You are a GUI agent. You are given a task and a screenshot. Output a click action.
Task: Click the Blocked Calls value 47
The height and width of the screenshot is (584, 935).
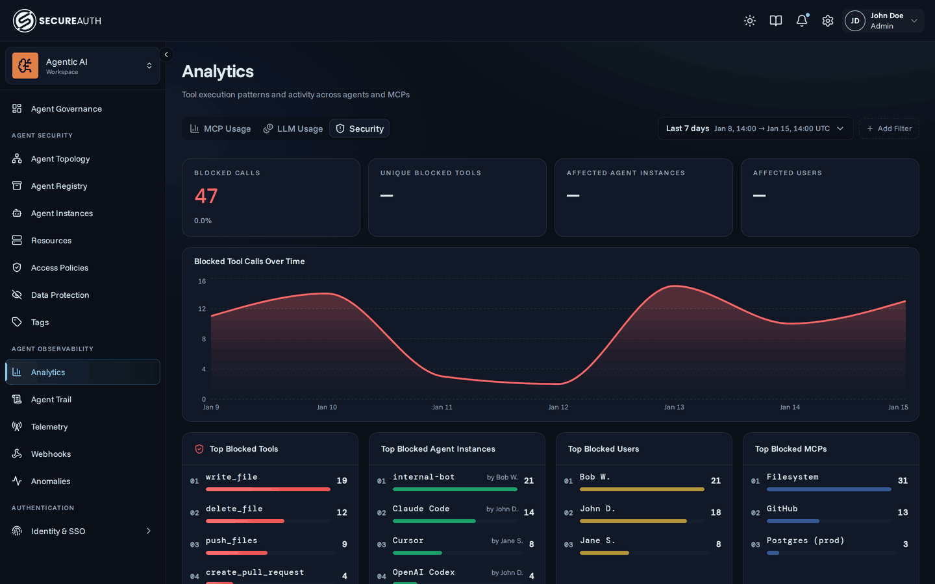tap(206, 196)
